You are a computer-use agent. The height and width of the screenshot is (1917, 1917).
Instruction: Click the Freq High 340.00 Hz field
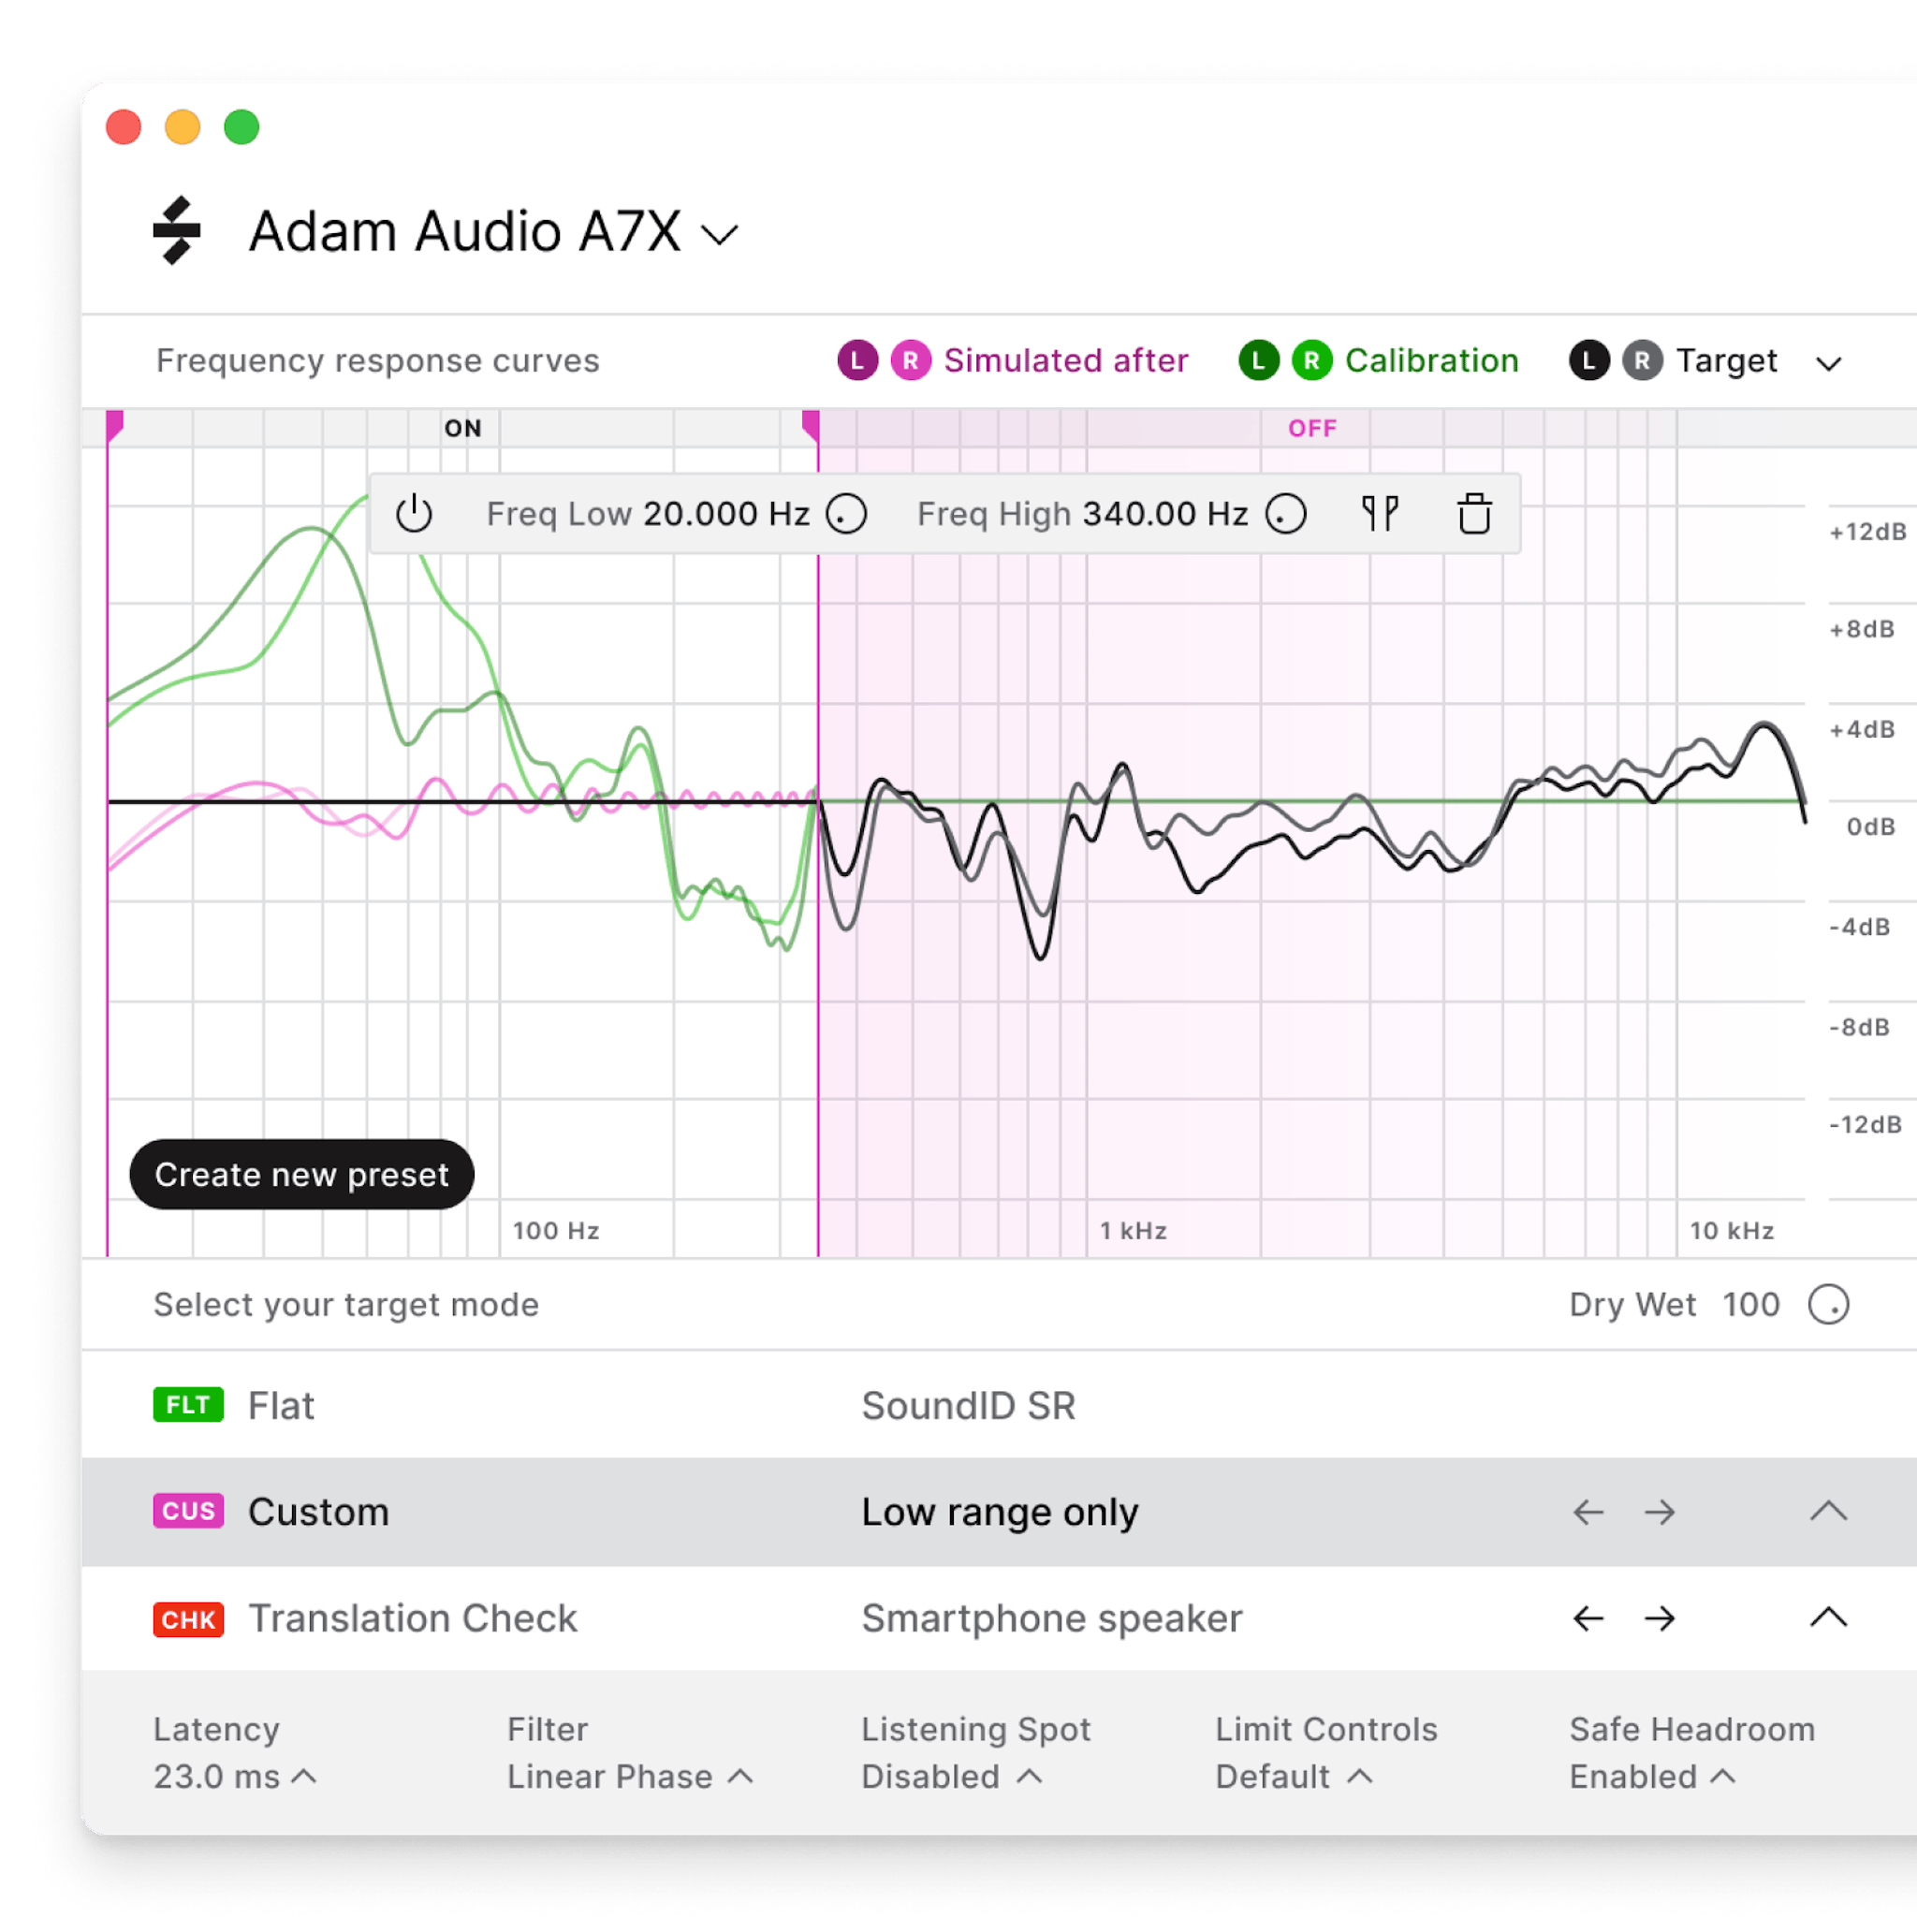[1164, 514]
